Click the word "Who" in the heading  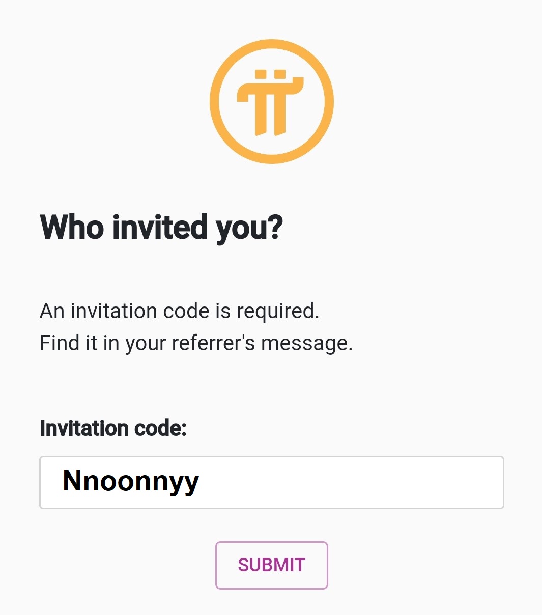tap(73, 227)
